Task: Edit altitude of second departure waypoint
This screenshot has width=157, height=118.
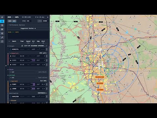Action: (33, 60)
